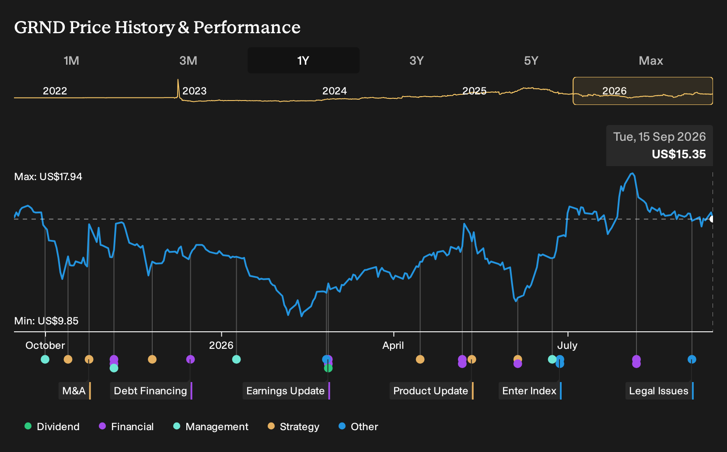
Task: Click the October axis label
Action: tap(45, 345)
